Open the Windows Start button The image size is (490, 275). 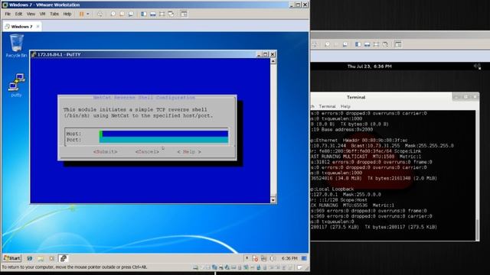[x=12, y=258]
